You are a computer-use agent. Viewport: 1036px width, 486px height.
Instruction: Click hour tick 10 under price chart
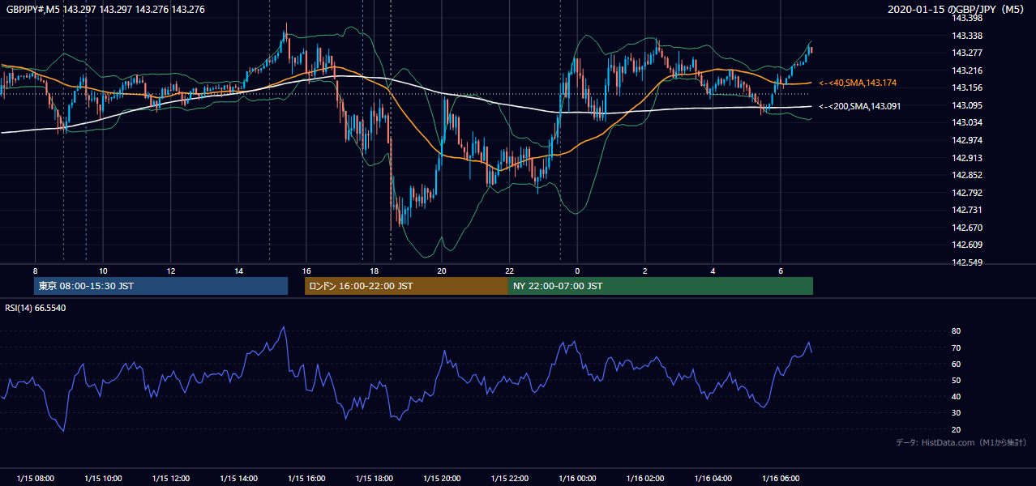coord(103,271)
